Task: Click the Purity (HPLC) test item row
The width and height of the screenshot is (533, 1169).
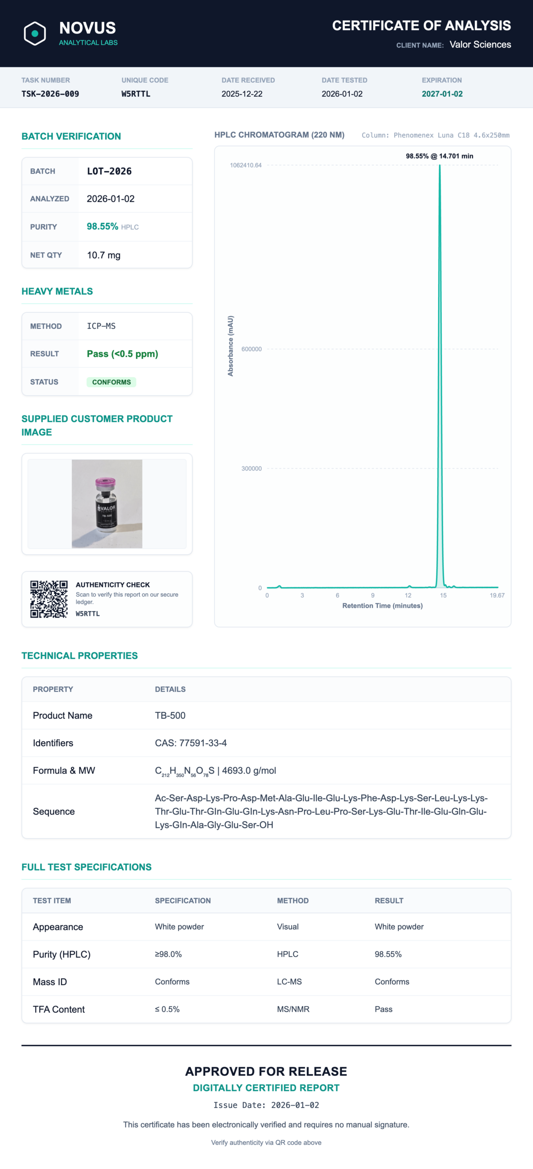Action: (266, 954)
